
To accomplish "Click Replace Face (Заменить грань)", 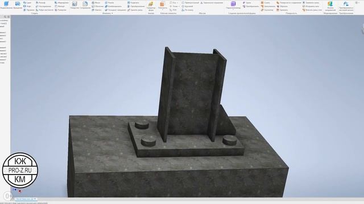I will 311,3.
